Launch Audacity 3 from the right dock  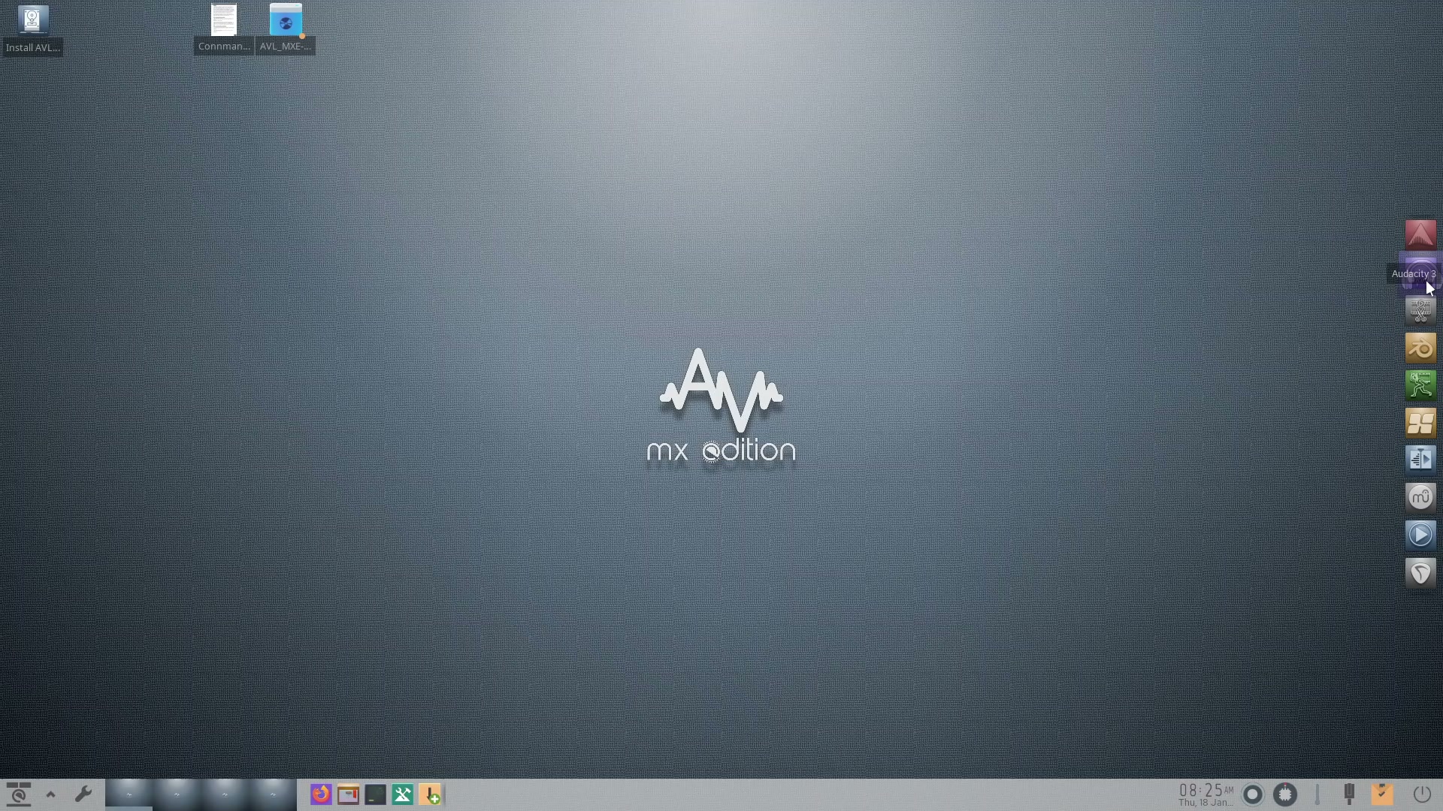point(1420,273)
